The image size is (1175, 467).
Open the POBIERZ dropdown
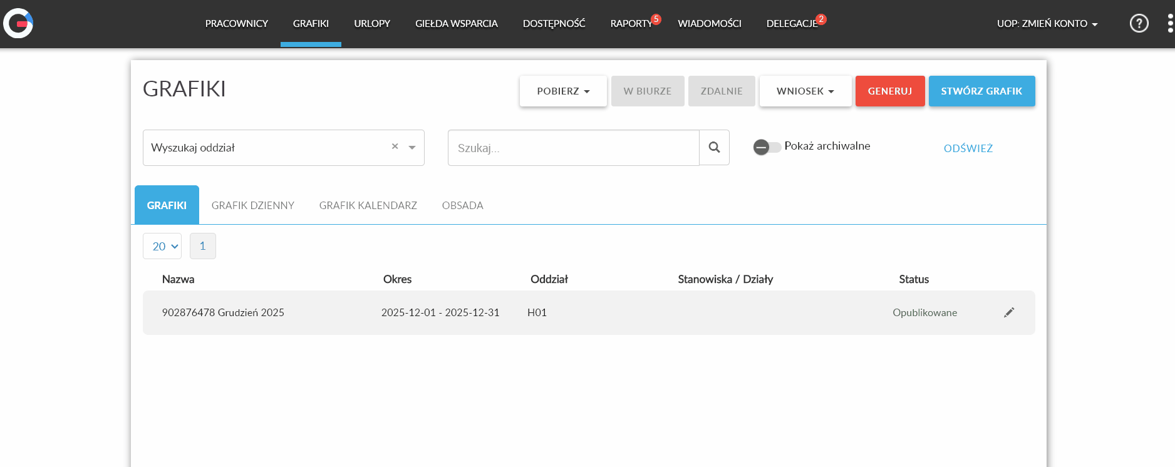(x=562, y=91)
